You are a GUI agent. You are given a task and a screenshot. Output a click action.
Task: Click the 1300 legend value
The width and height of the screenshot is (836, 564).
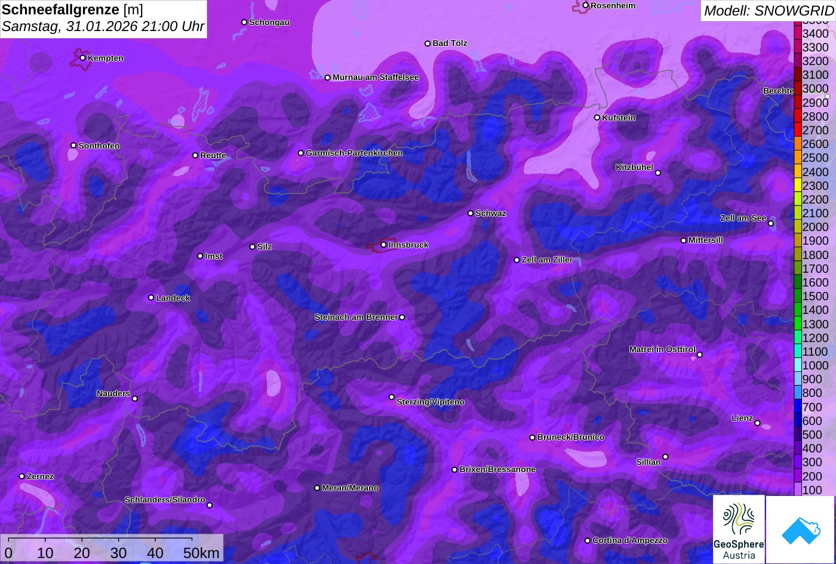[816, 324]
